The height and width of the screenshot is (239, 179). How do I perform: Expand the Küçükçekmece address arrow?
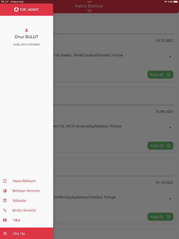point(170,198)
